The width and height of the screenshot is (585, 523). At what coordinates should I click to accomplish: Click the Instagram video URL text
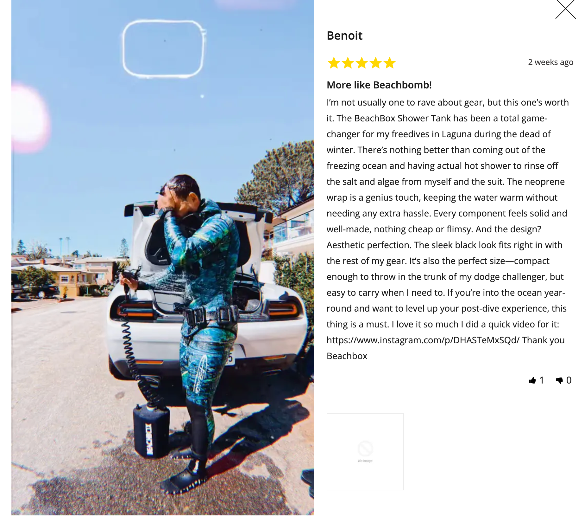click(x=423, y=340)
